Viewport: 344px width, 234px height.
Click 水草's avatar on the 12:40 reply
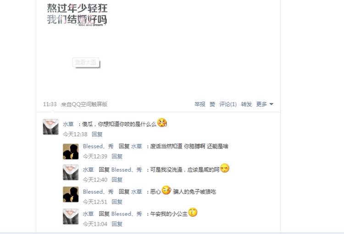click(x=71, y=172)
